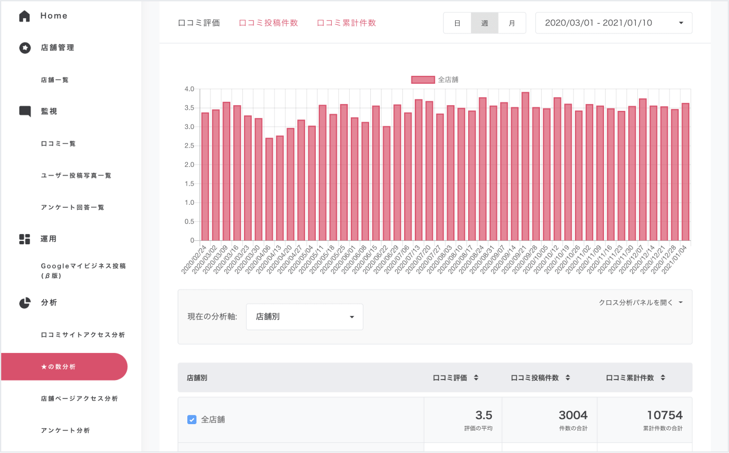Image resolution: width=729 pixels, height=453 pixels.
Task: Sort by 口コミ累計件数 column arrows
Action: point(663,378)
